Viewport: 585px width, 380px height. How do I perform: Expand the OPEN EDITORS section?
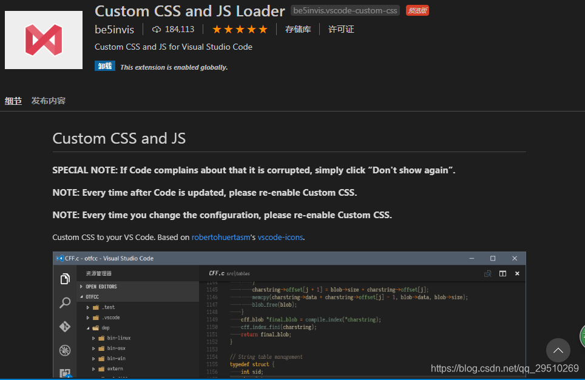click(x=81, y=287)
